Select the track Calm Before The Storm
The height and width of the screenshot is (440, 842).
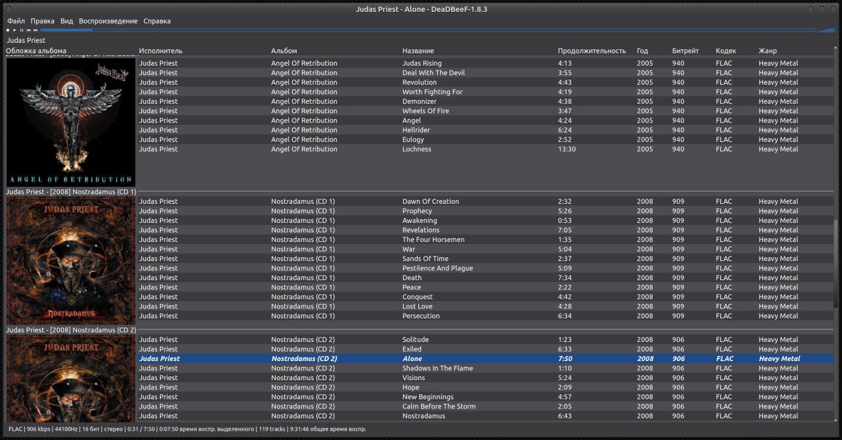485,406
